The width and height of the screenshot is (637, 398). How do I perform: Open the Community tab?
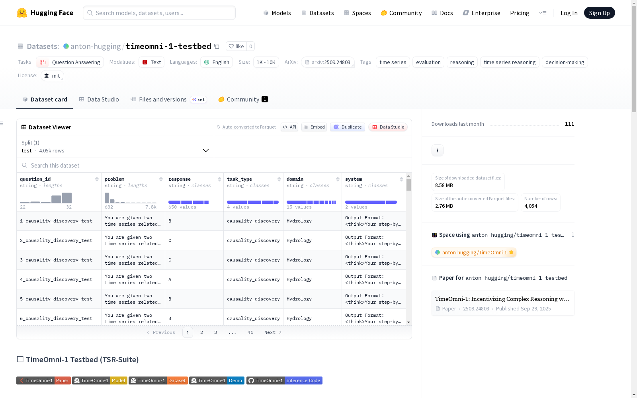(243, 99)
